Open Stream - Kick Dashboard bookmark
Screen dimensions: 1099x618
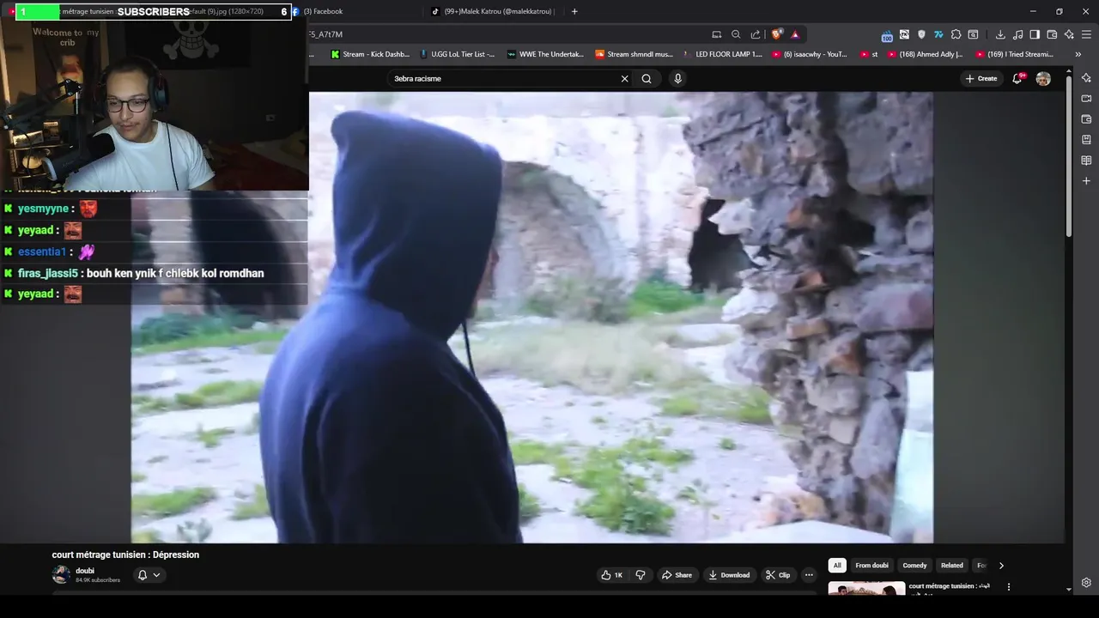371,54
